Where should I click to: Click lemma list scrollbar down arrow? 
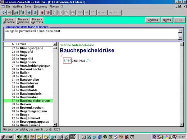click(55, 125)
